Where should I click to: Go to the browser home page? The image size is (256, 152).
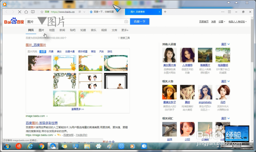(26, 12)
